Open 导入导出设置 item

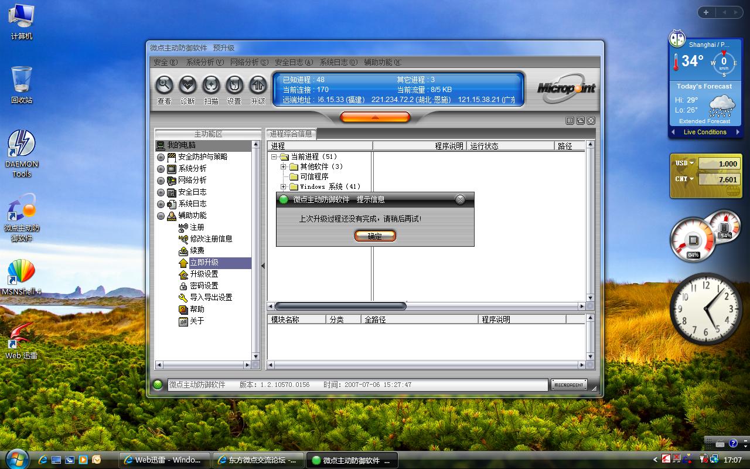coord(211,297)
